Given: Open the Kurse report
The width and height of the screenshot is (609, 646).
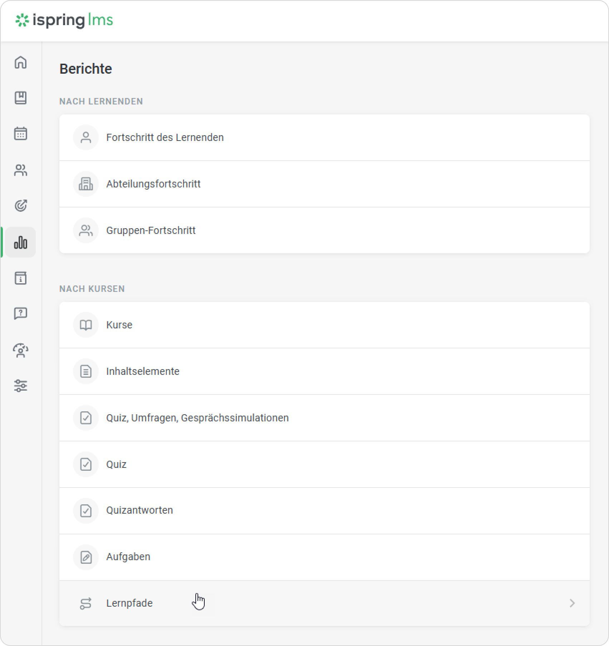Looking at the screenshot, I should (119, 325).
